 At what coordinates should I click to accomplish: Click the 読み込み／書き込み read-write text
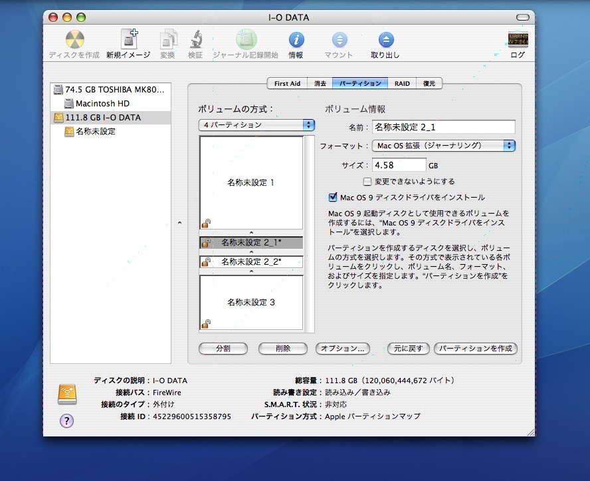pyautogui.click(x=358, y=393)
